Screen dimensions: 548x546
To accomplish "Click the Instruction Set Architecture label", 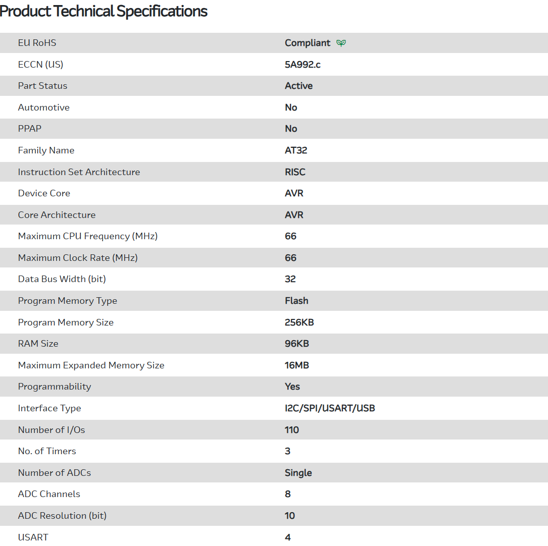I will (79, 172).
